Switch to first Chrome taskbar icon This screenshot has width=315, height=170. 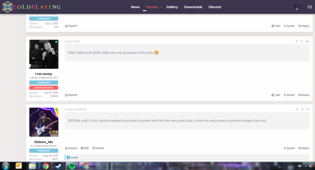click(45, 166)
